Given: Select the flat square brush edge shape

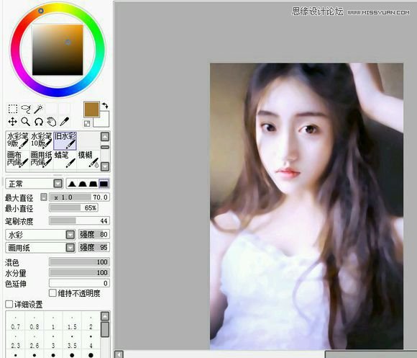Looking at the screenshot, I should pyautogui.click(x=104, y=184).
